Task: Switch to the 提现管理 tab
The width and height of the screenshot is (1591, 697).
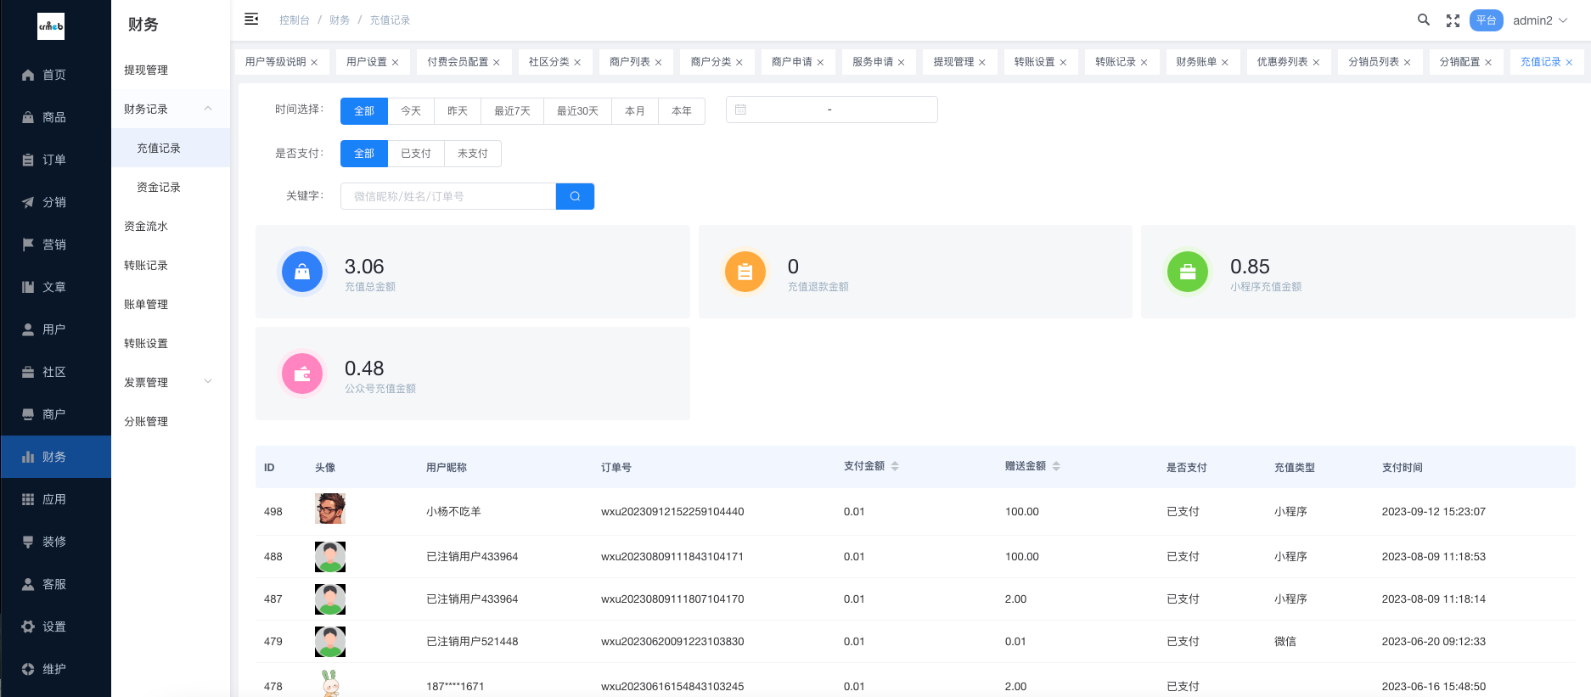Action: click(x=953, y=62)
